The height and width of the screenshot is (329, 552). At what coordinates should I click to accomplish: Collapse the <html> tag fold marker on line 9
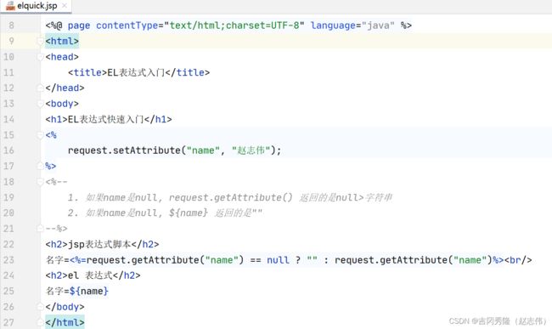click(40, 42)
